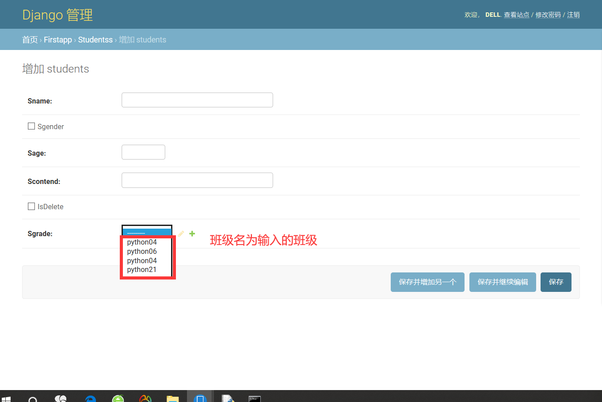Open File Explorer from the taskbar
Image resolution: width=602 pixels, height=402 pixels.
pyautogui.click(x=172, y=398)
